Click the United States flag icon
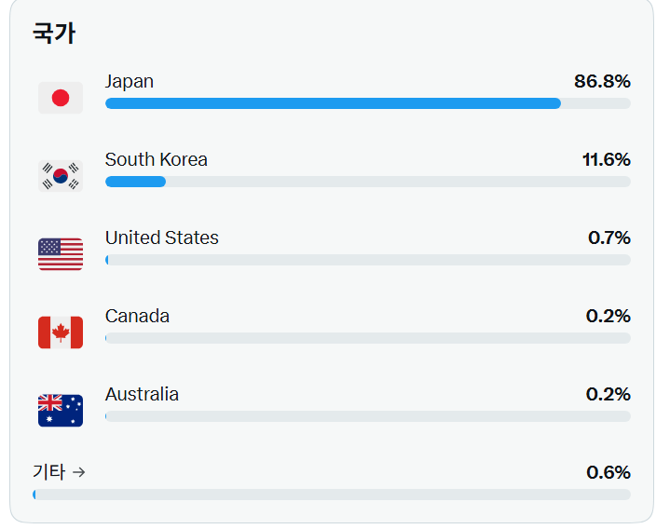This screenshot has width=670, height=529. [x=61, y=254]
